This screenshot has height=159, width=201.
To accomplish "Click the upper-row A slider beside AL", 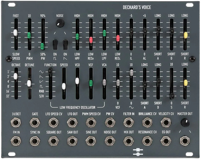I will click(x=159, y=29).
